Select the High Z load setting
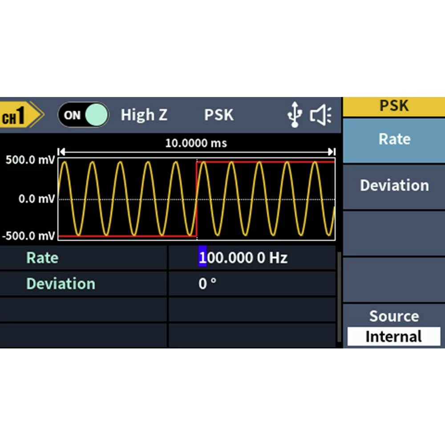The width and height of the screenshot is (445, 445). (x=144, y=115)
